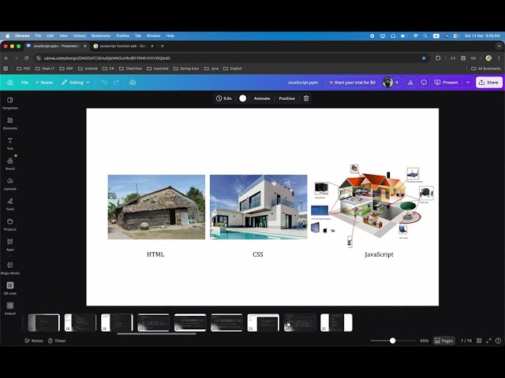Open the Spring boot bookmarks folder
This screenshot has width=505, height=378.
[x=186, y=69]
